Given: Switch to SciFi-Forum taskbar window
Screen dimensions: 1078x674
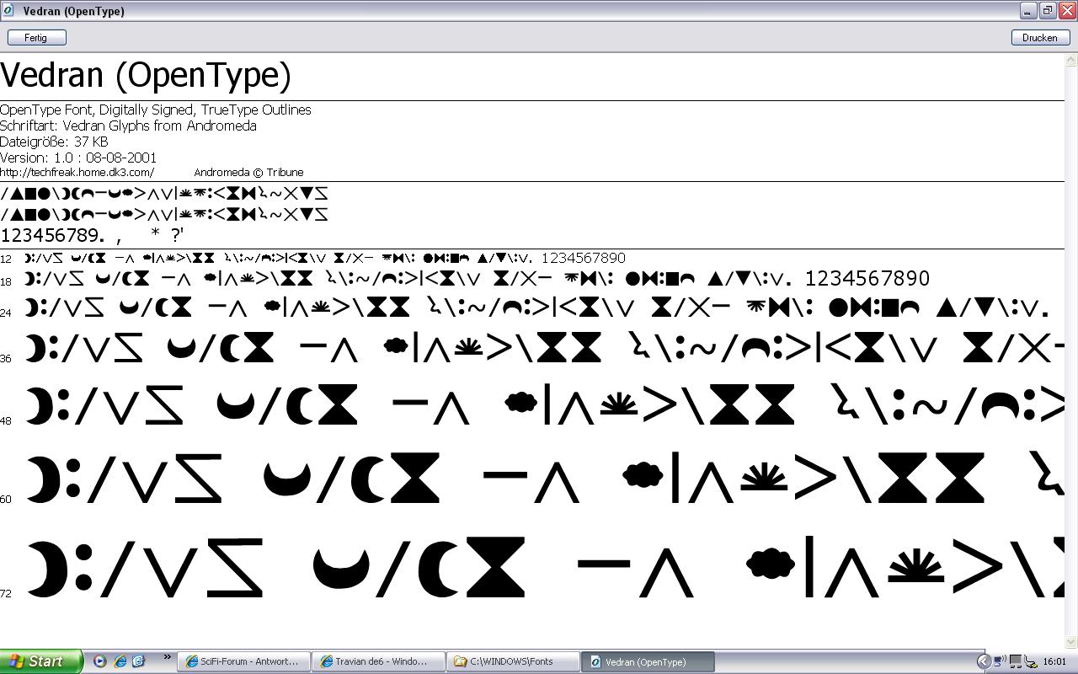Looking at the screenshot, I should (x=243, y=661).
